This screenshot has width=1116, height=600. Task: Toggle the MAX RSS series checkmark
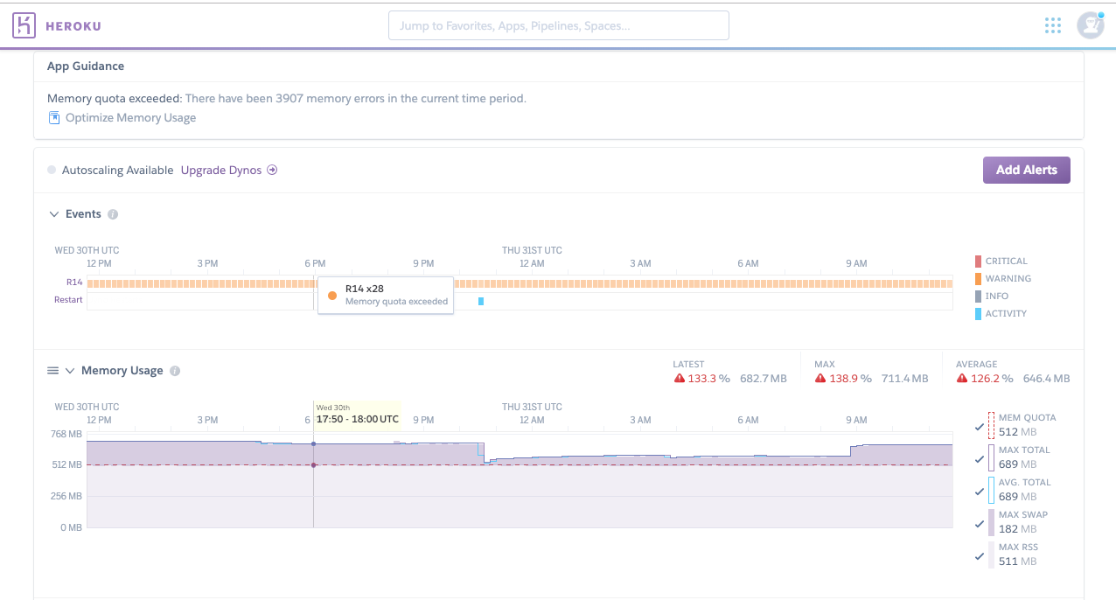(x=980, y=557)
